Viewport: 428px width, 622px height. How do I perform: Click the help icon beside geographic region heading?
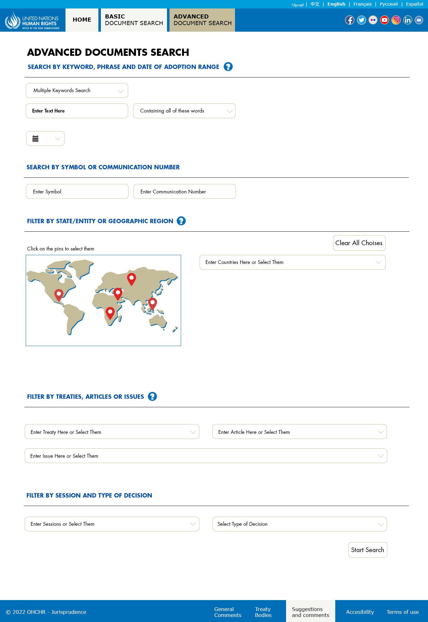pos(181,221)
